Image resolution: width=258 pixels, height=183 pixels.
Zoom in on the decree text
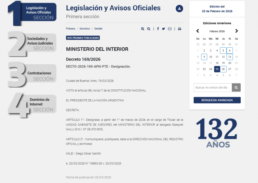click(142, 29)
